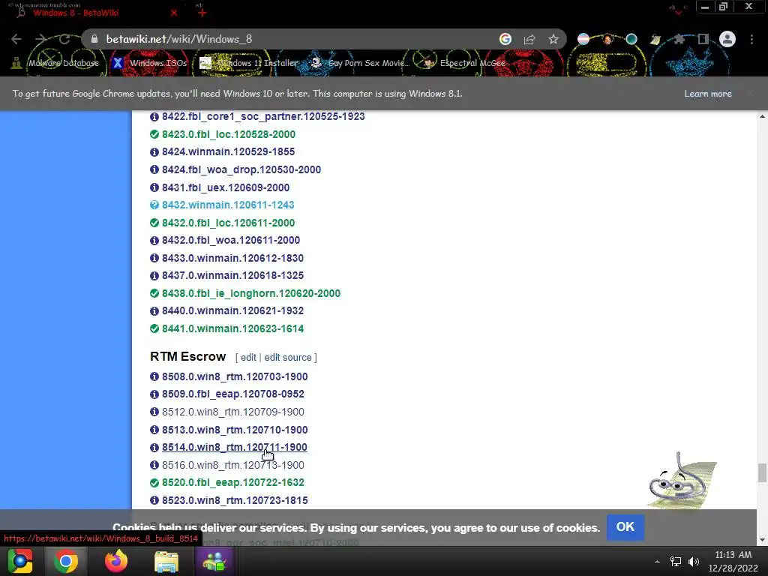Screen dimensions: 768x576
Task: Click the question icon beside 8432.winmain.120611-1243
Action: click(x=154, y=205)
